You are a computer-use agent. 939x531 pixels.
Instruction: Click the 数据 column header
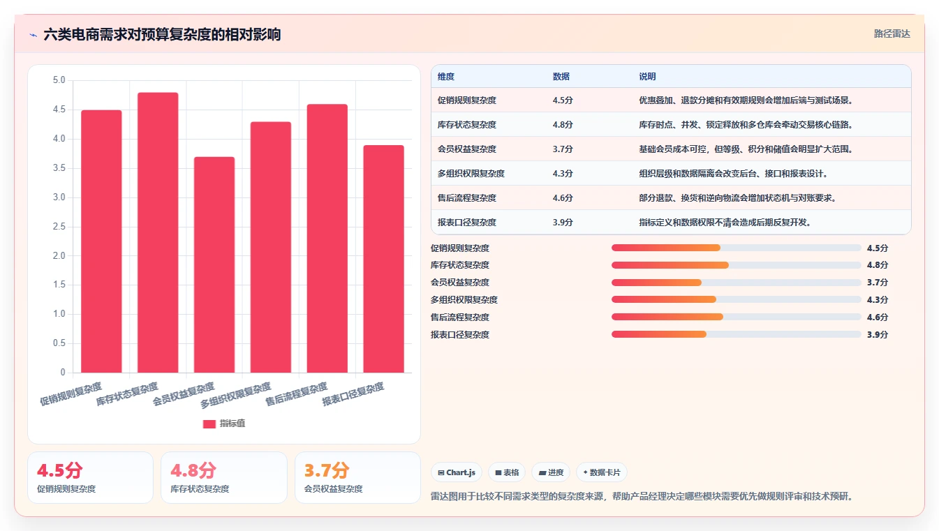561,77
